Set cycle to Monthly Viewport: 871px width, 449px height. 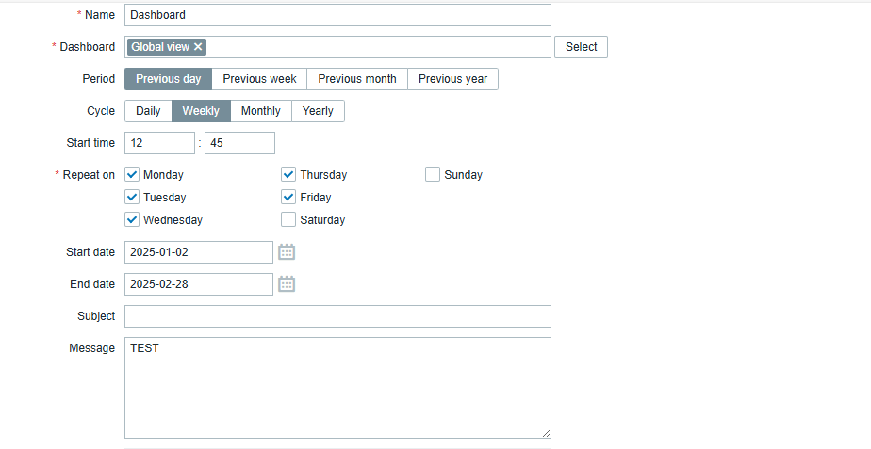pos(261,111)
